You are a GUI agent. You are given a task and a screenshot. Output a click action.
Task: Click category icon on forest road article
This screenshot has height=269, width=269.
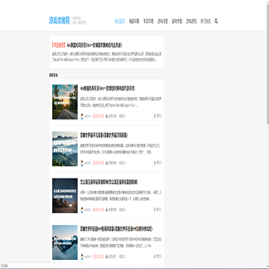tap(107, 116)
